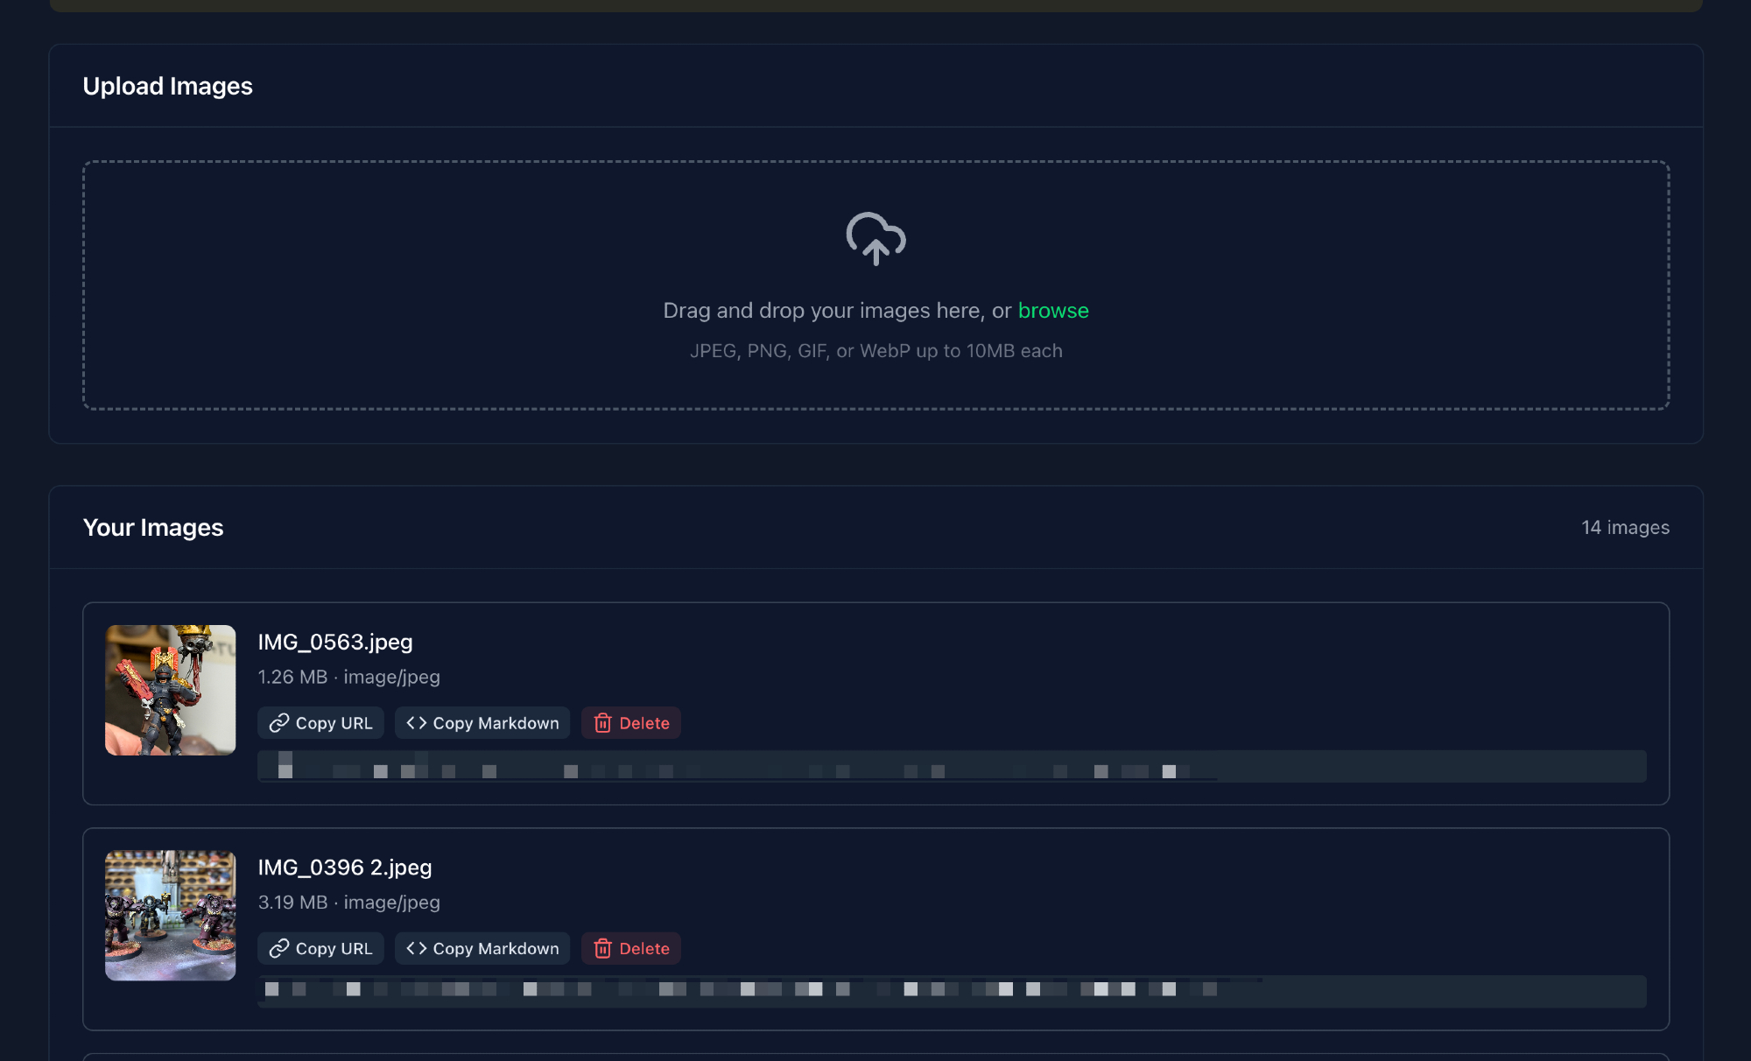Screen dimensions: 1751x1061
Task: Click the code brackets icon for IMG_0563.jpeg
Action: pos(417,723)
